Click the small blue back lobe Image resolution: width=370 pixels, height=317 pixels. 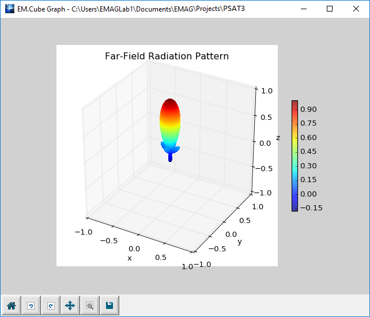170,157
